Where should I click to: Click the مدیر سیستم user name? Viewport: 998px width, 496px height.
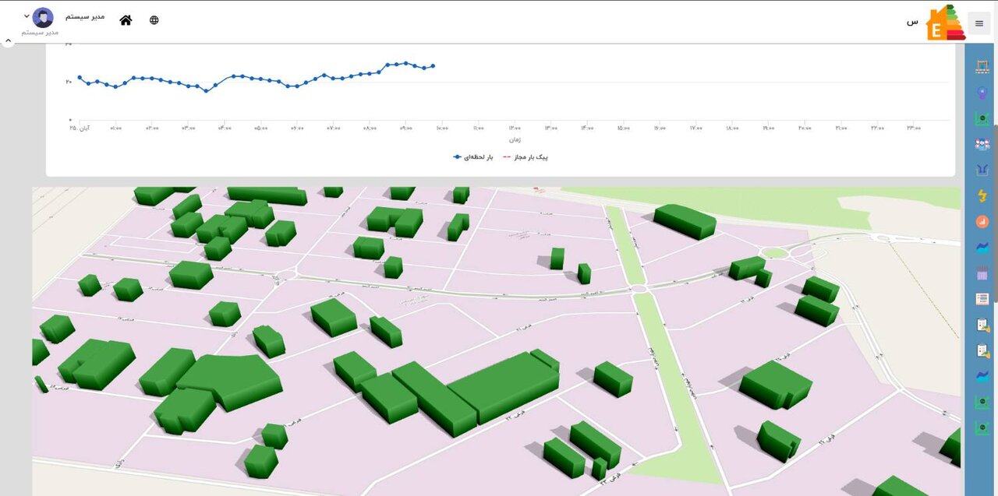[x=85, y=16]
